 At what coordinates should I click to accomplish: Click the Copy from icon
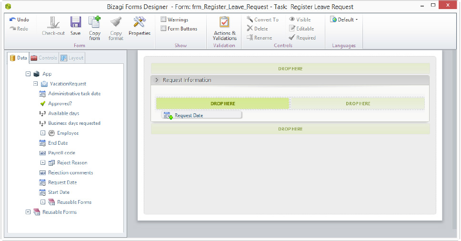[x=95, y=22]
